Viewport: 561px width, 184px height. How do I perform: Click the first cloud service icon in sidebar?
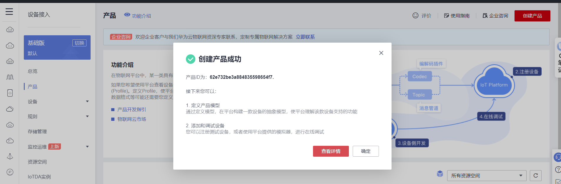(10, 29)
